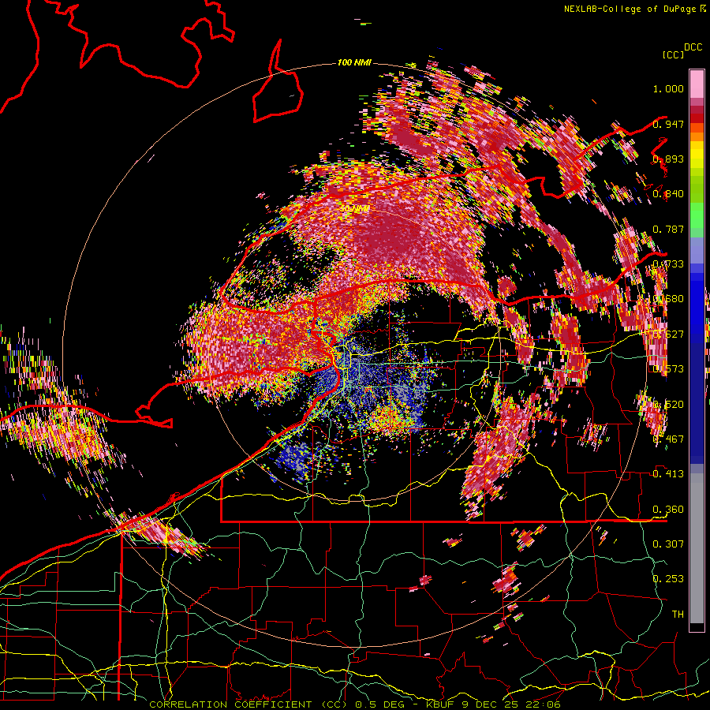This screenshot has height=710, width=710.
Task: Select the 0.840 scale value
Action: pos(668,194)
